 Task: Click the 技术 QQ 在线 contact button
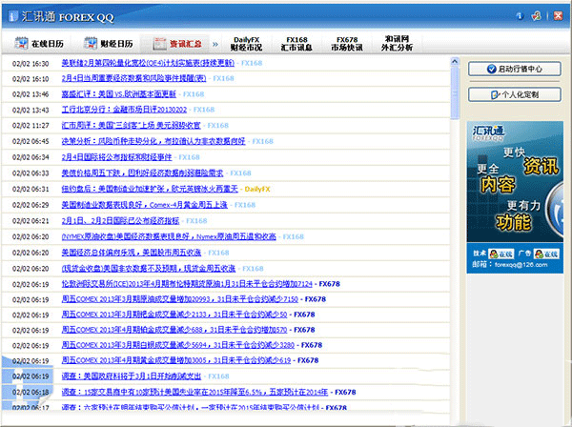(x=501, y=254)
